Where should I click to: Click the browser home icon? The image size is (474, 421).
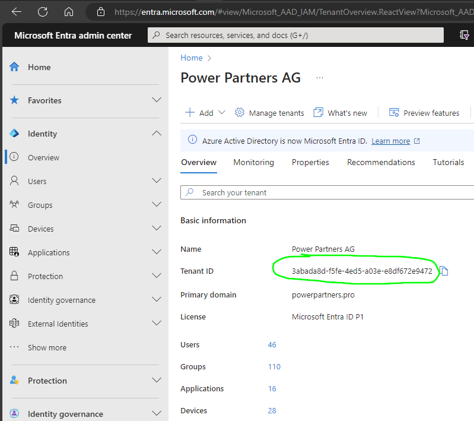[x=69, y=12]
